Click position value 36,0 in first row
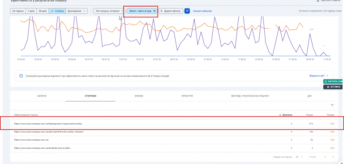The height and width of the screenshot is (164, 344). point(332,124)
